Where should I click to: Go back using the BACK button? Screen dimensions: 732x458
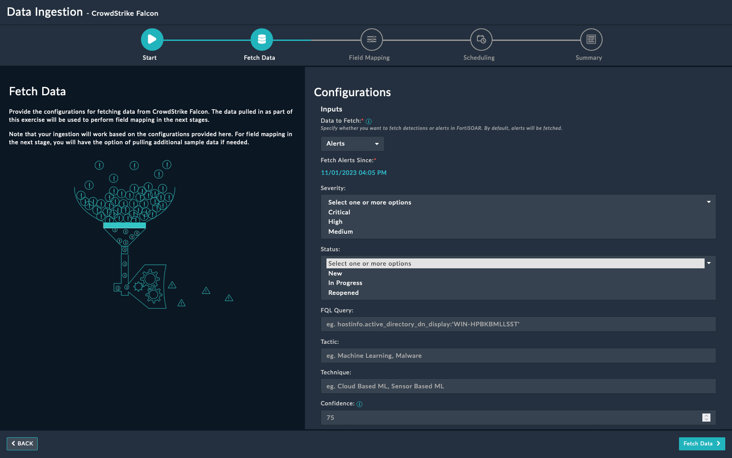click(22, 444)
